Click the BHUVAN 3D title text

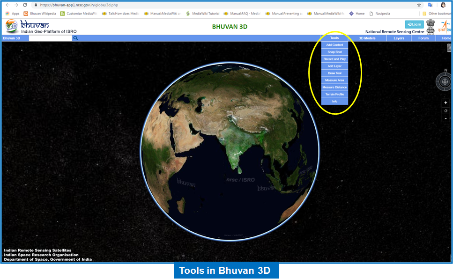click(230, 27)
